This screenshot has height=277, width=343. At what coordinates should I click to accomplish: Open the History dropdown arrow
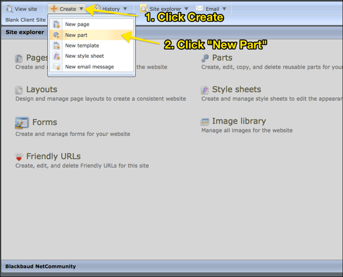[124, 9]
